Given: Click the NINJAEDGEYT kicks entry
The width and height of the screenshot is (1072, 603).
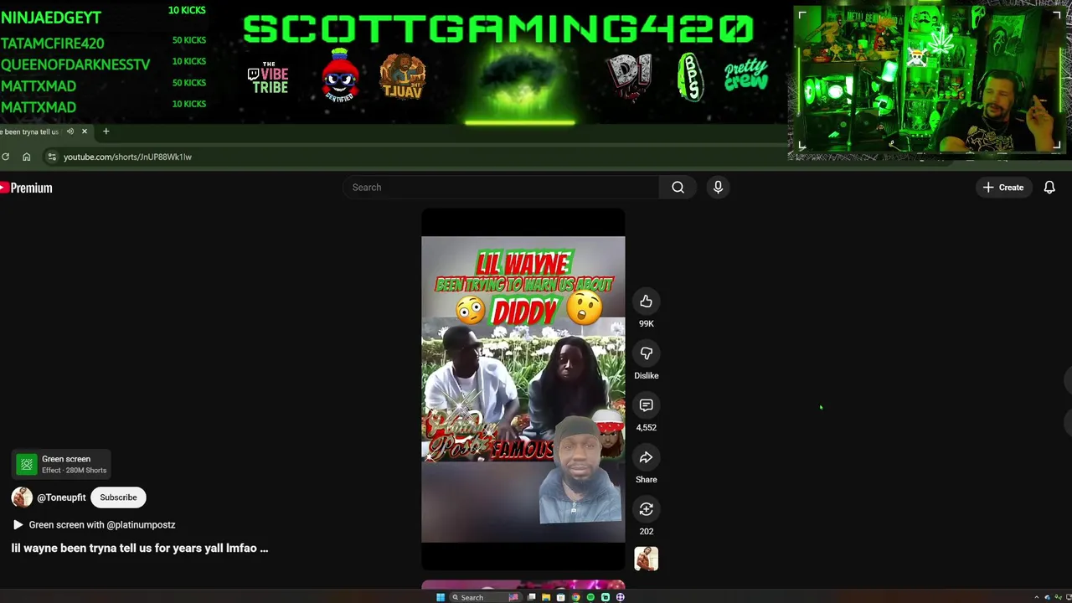Looking at the screenshot, I should tap(103, 17).
